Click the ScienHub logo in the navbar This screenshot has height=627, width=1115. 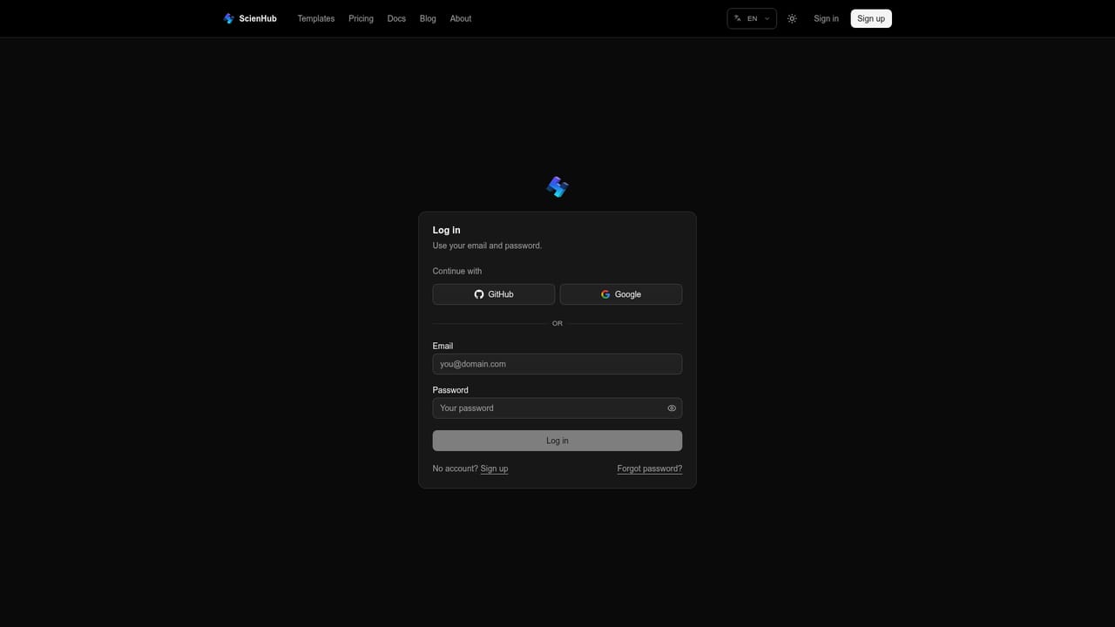(x=250, y=18)
